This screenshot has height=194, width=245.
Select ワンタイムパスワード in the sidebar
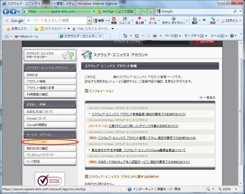pos(50,155)
